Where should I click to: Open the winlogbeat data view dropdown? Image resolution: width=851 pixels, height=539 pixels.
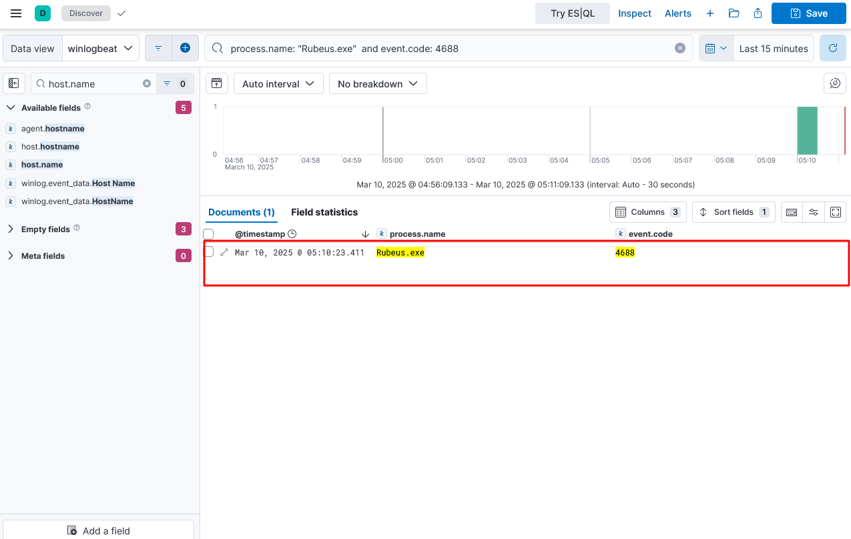[101, 49]
